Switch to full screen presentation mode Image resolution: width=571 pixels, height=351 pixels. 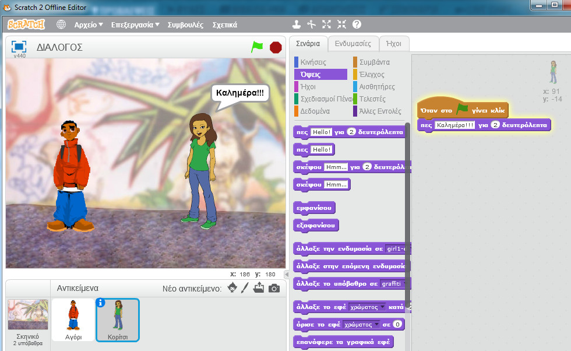pos(19,47)
